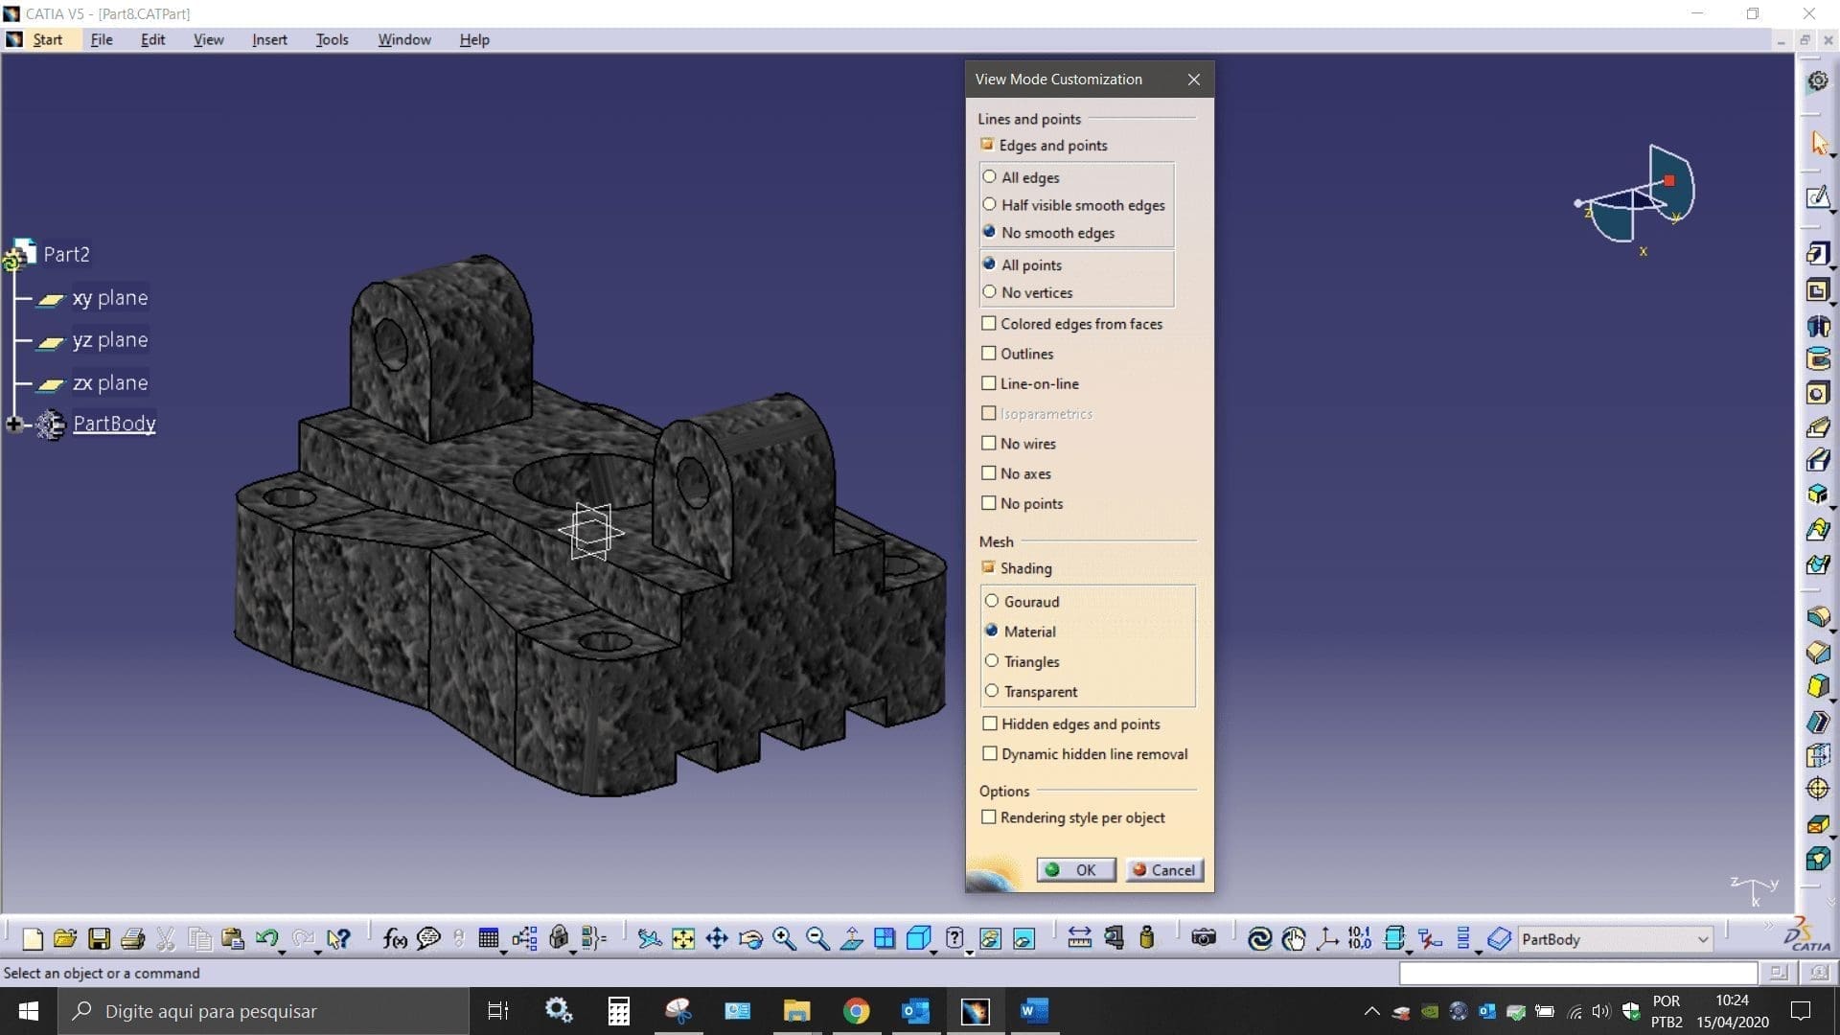Image resolution: width=1840 pixels, height=1035 pixels.
Task: Select the Pan tool in the view toolbar
Action: point(717,939)
